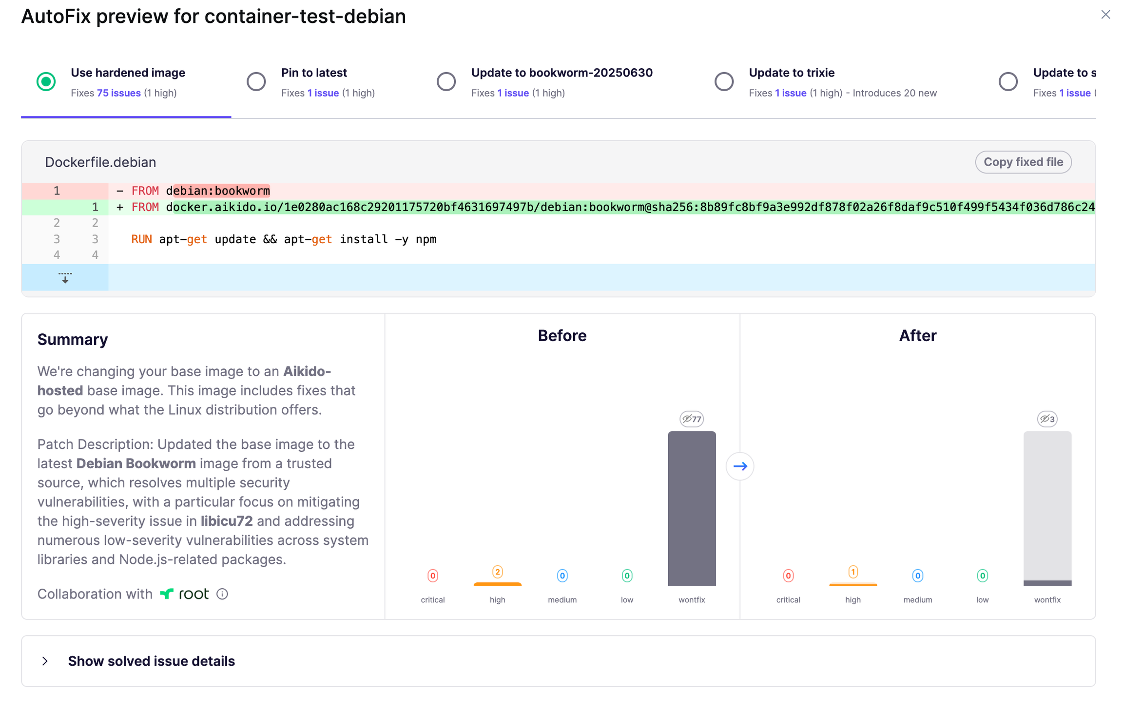The width and height of the screenshot is (1123, 710).
Task: Click 1 issue link under Update to bookworm-20250630
Action: (x=513, y=93)
